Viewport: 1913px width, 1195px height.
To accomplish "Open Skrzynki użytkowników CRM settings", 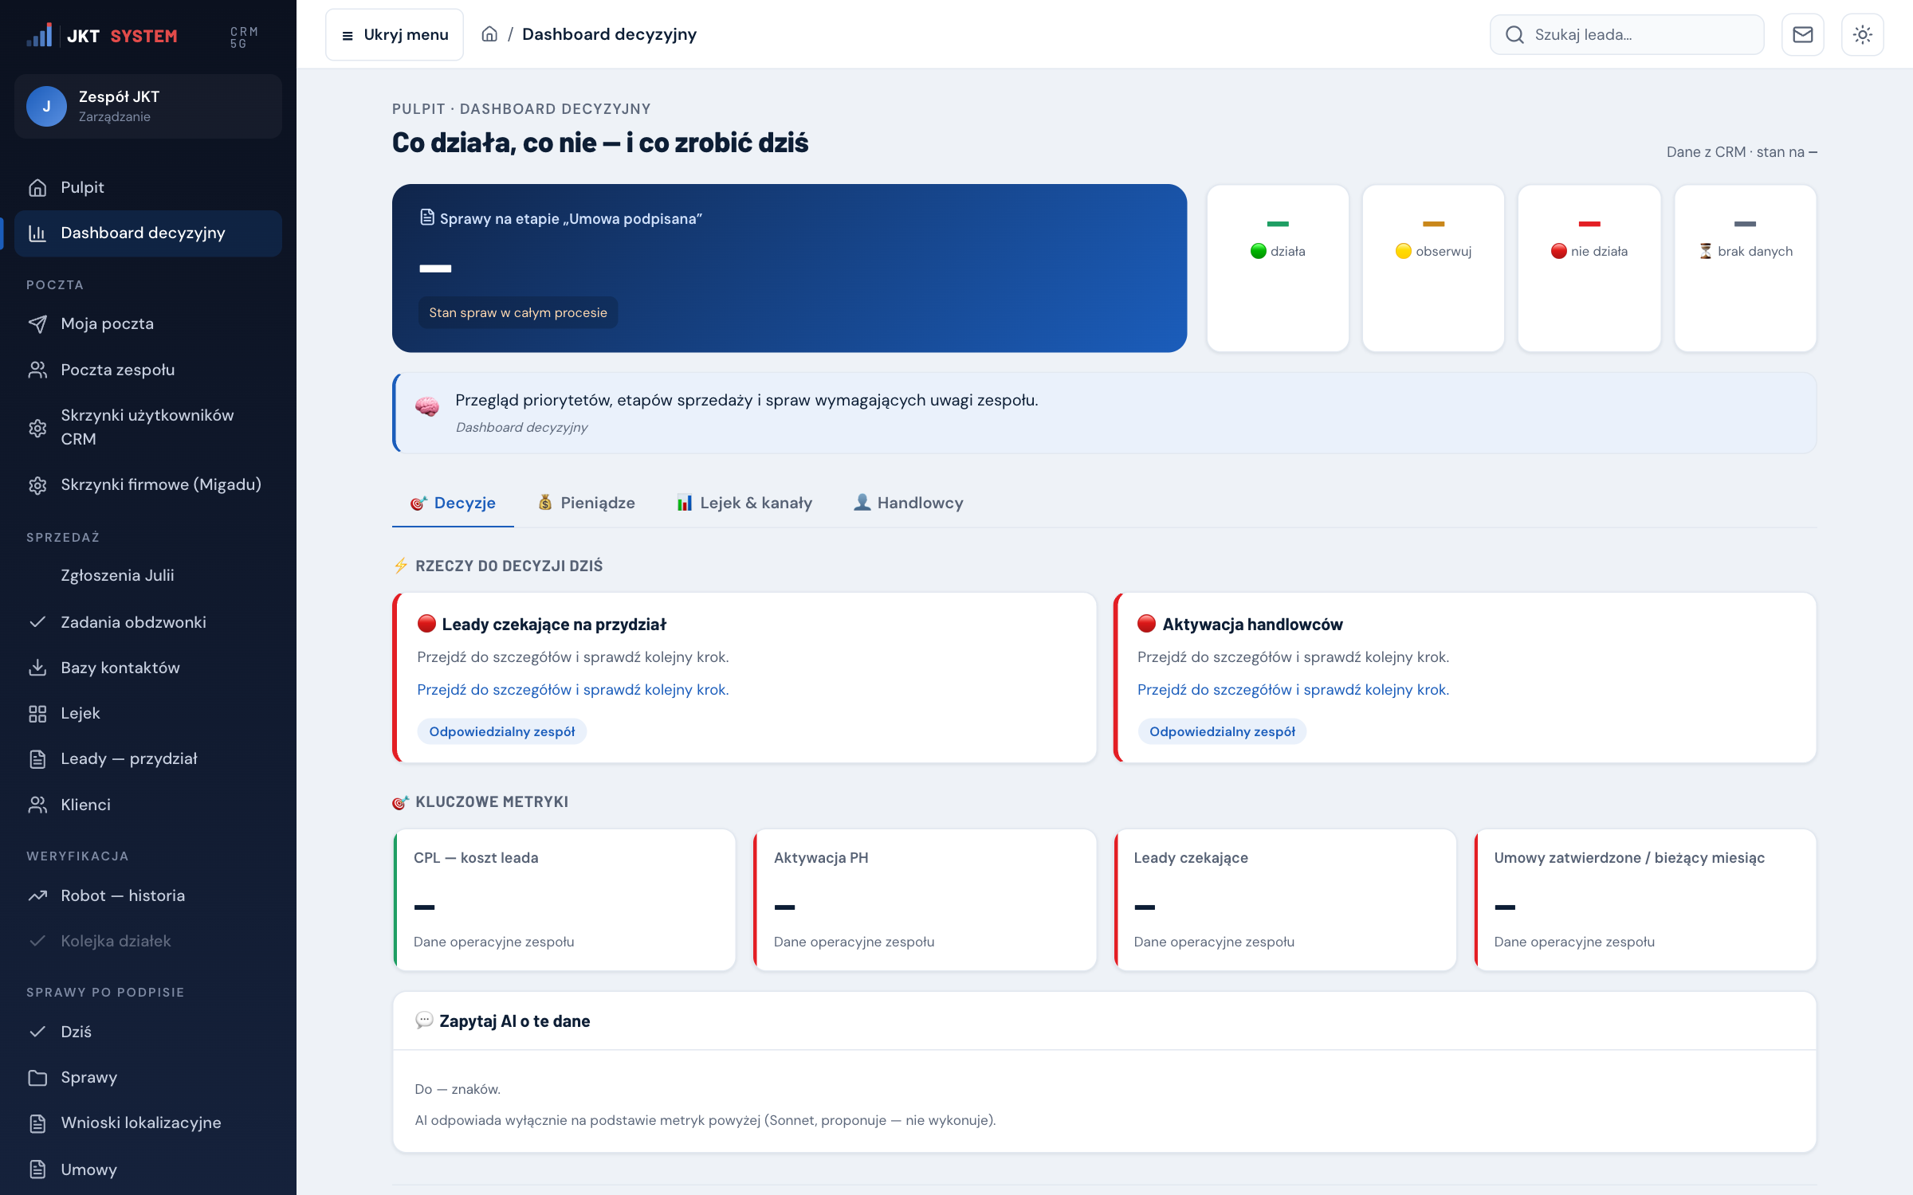I will coord(148,427).
